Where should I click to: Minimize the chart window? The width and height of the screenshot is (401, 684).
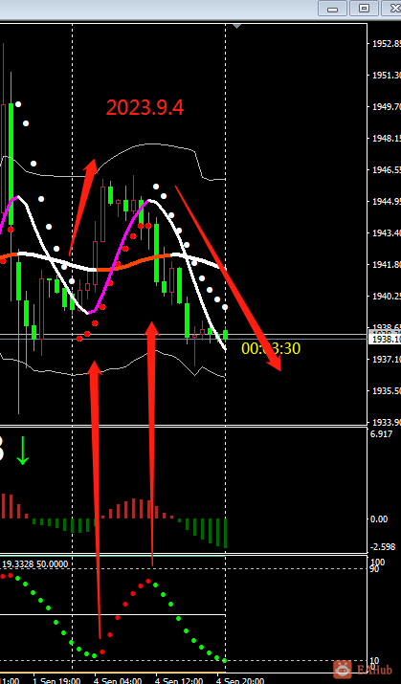(x=332, y=9)
